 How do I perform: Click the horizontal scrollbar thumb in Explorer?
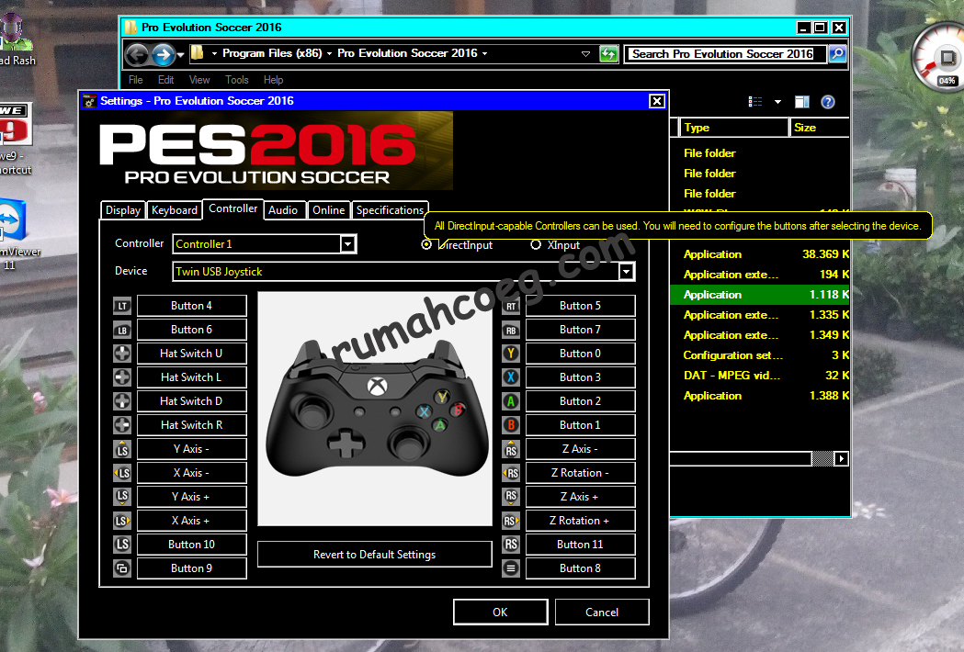coord(822,458)
